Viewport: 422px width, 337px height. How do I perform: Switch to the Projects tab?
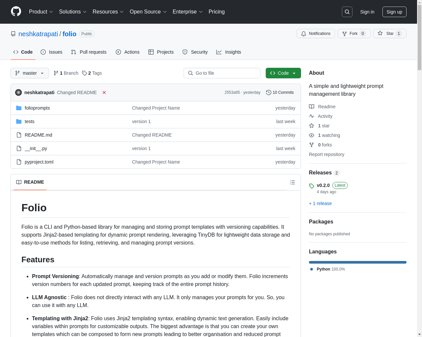[x=161, y=52]
